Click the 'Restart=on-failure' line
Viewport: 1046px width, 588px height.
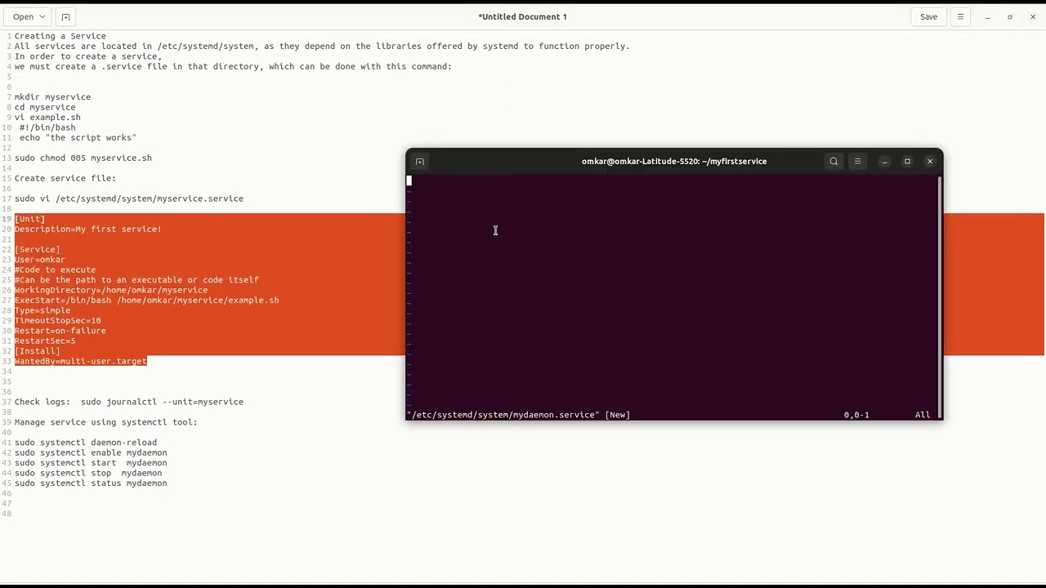pos(60,331)
